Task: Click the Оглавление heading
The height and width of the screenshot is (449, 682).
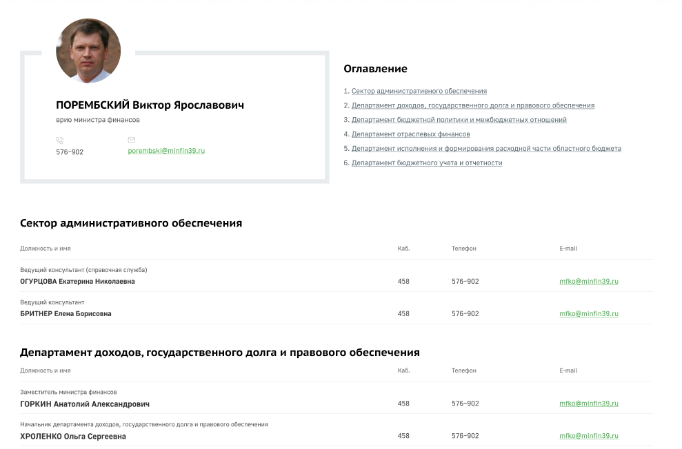Action: pos(375,69)
